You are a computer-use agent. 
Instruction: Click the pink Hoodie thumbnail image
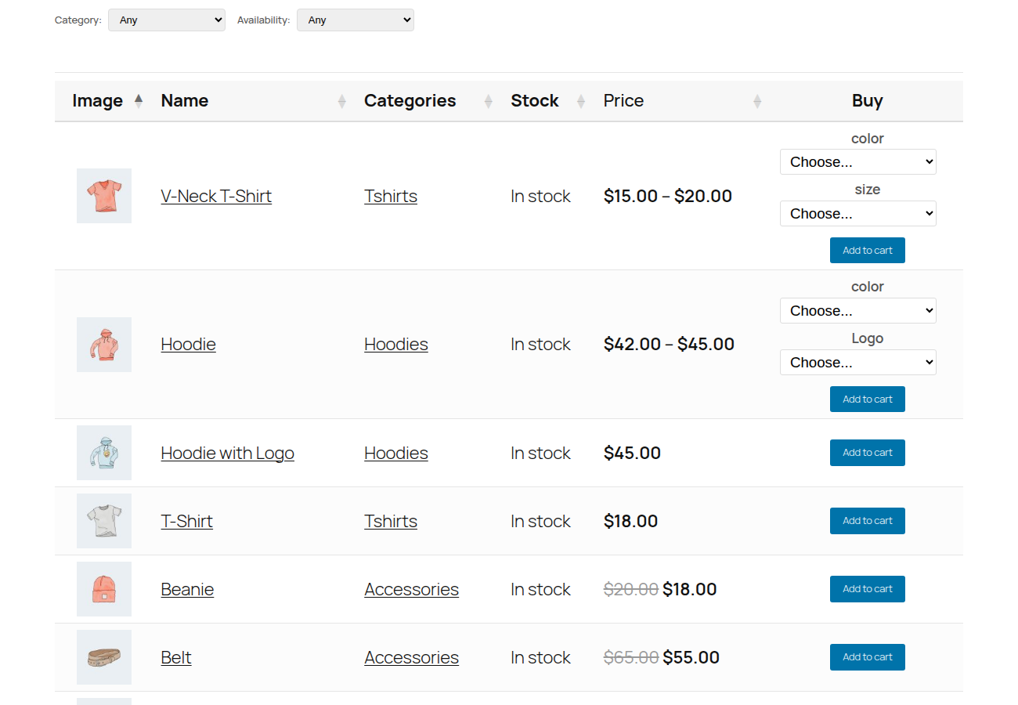[x=104, y=345]
